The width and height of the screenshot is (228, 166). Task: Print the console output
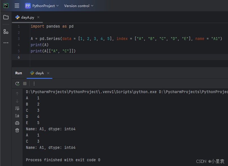point(17,123)
